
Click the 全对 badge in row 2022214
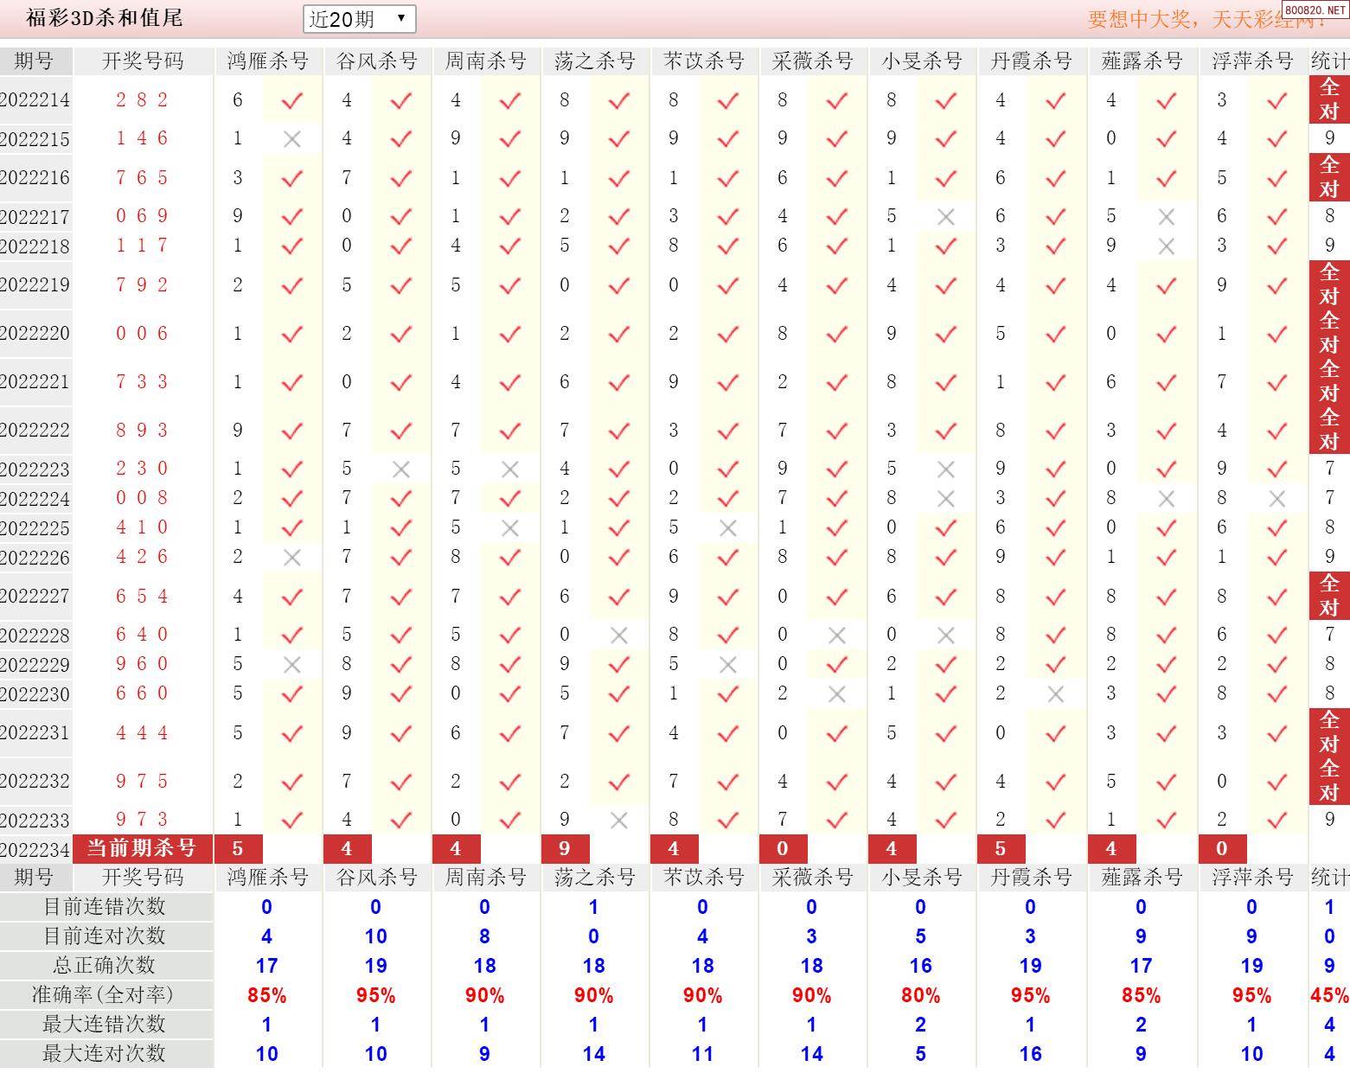click(1329, 99)
